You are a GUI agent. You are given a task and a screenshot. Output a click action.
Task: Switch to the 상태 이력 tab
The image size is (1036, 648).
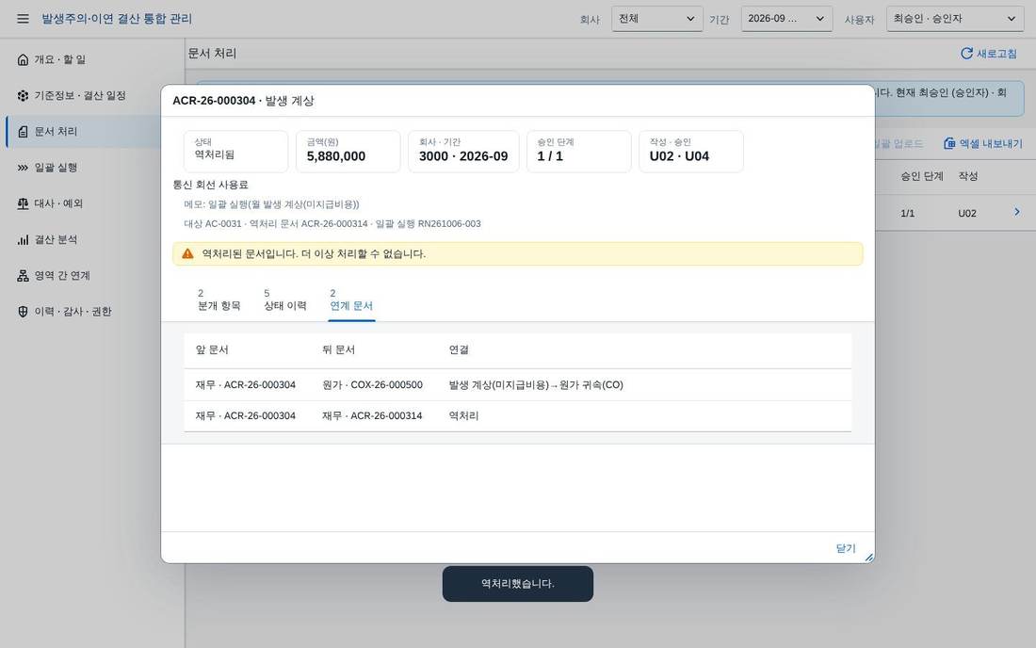pos(285,300)
